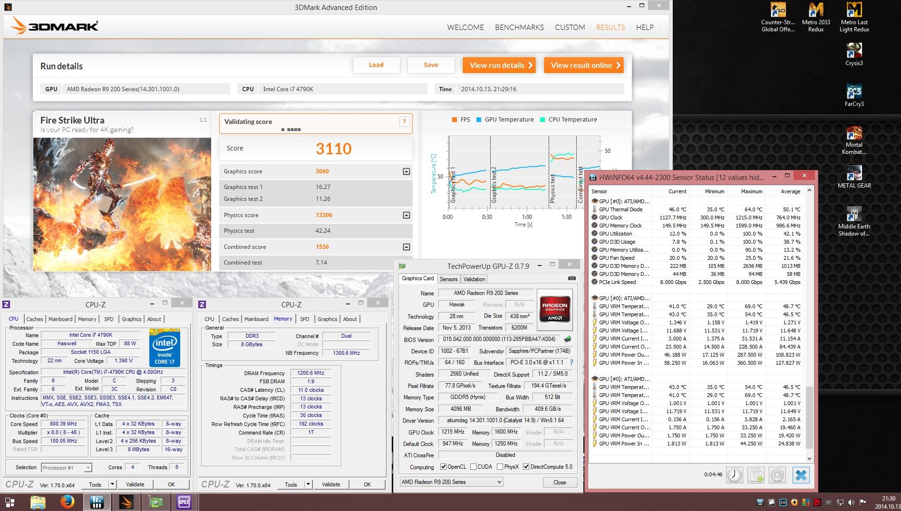Click the HWiNFO scrollbar down arrow
The width and height of the screenshot is (901, 511).
click(x=810, y=459)
